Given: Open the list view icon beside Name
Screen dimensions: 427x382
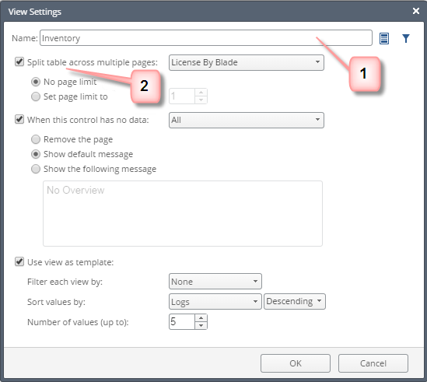Looking at the screenshot, I should point(384,38).
